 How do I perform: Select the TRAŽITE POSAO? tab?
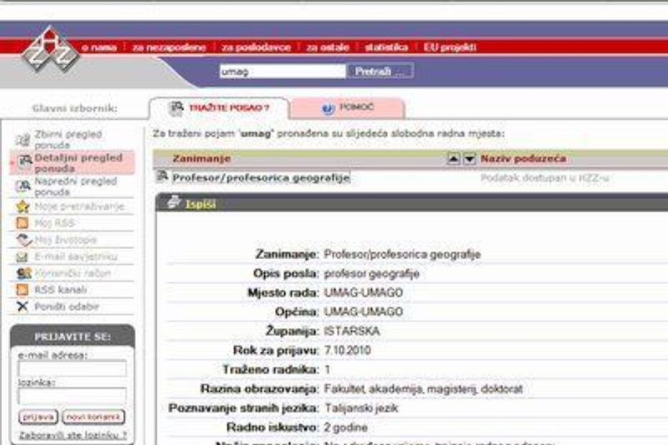(x=219, y=108)
